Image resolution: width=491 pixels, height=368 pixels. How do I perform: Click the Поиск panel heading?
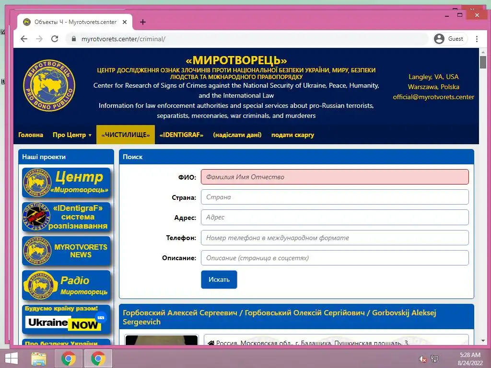click(x=132, y=157)
